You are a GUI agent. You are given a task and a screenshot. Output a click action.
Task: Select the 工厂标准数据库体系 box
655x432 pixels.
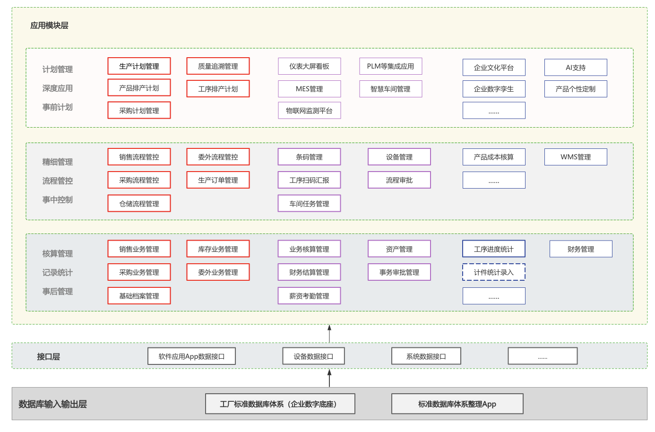pos(280,404)
